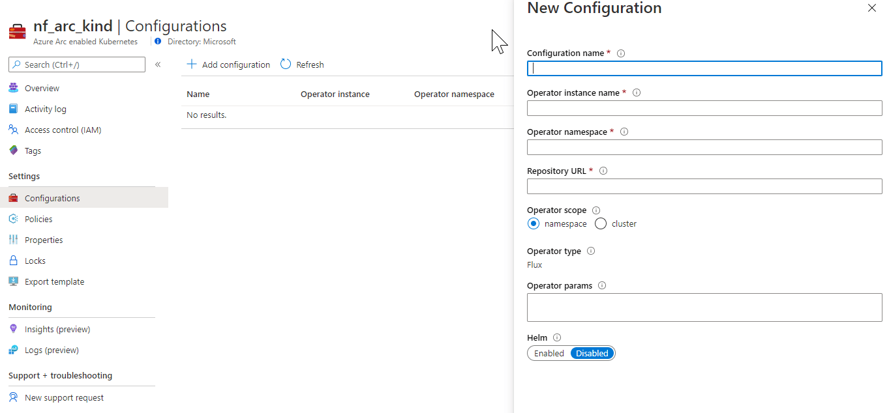
Task: Click the Insights (preview) monitoring icon
Action: tap(14, 328)
